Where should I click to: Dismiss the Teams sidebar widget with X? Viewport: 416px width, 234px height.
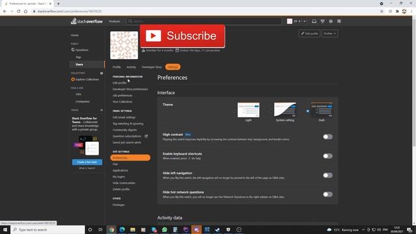[101, 110]
